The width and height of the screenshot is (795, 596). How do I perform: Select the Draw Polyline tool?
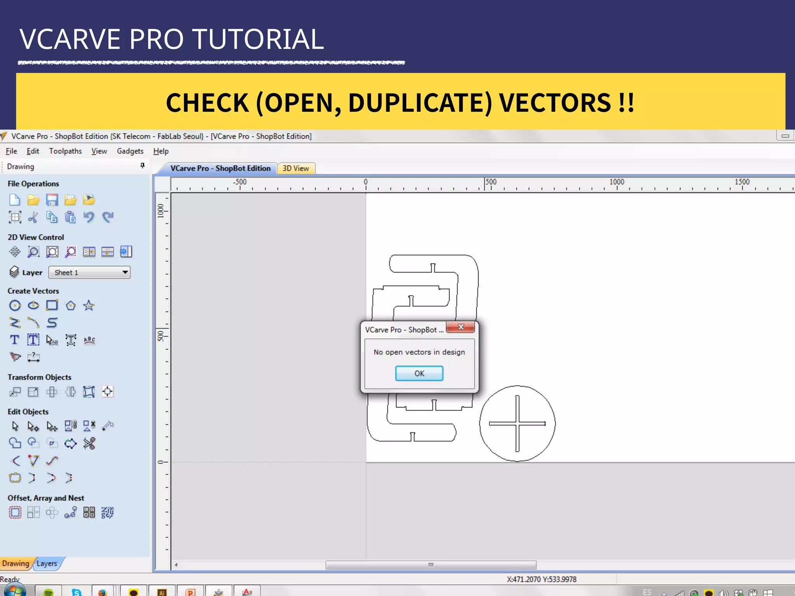point(15,322)
